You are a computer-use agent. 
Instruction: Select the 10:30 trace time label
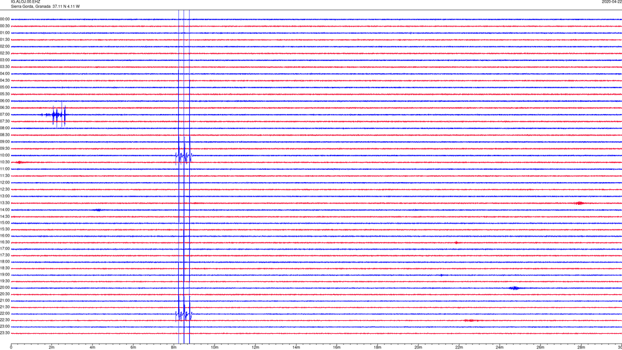pyautogui.click(x=5, y=162)
